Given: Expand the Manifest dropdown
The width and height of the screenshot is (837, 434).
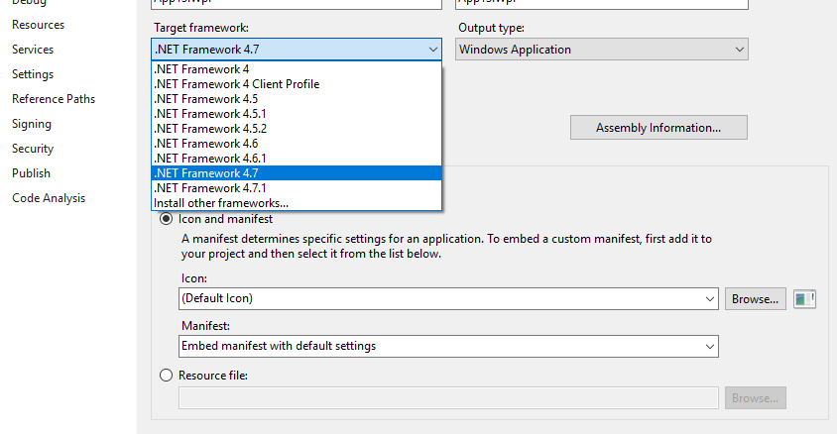Looking at the screenshot, I should click(x=448, y=346).
